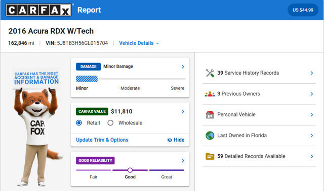Click the US $44.99 price button
This screenshot has width=324, height=191.
pos(303,10)
